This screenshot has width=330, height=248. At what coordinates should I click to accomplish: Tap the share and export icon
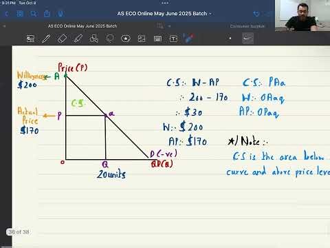pos(47,14)
